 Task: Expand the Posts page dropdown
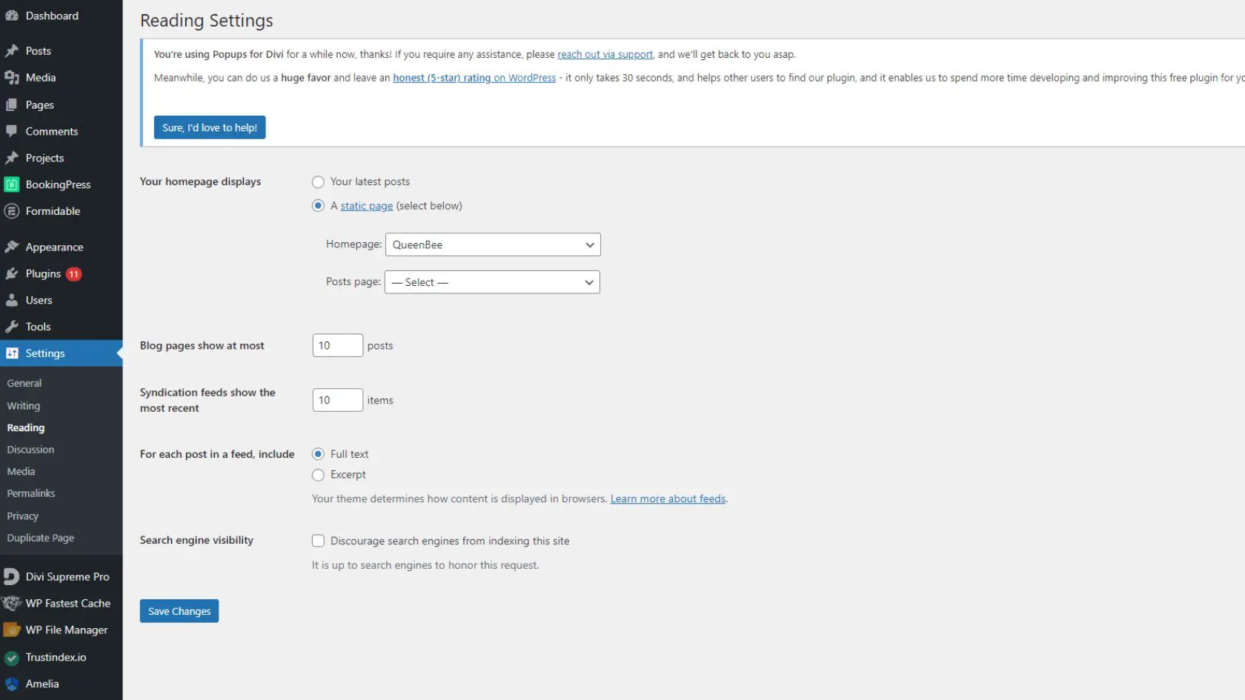coord(491,282)
